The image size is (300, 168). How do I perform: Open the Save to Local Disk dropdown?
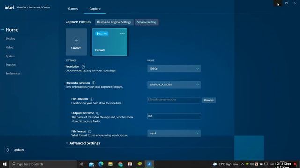point(174,85)
